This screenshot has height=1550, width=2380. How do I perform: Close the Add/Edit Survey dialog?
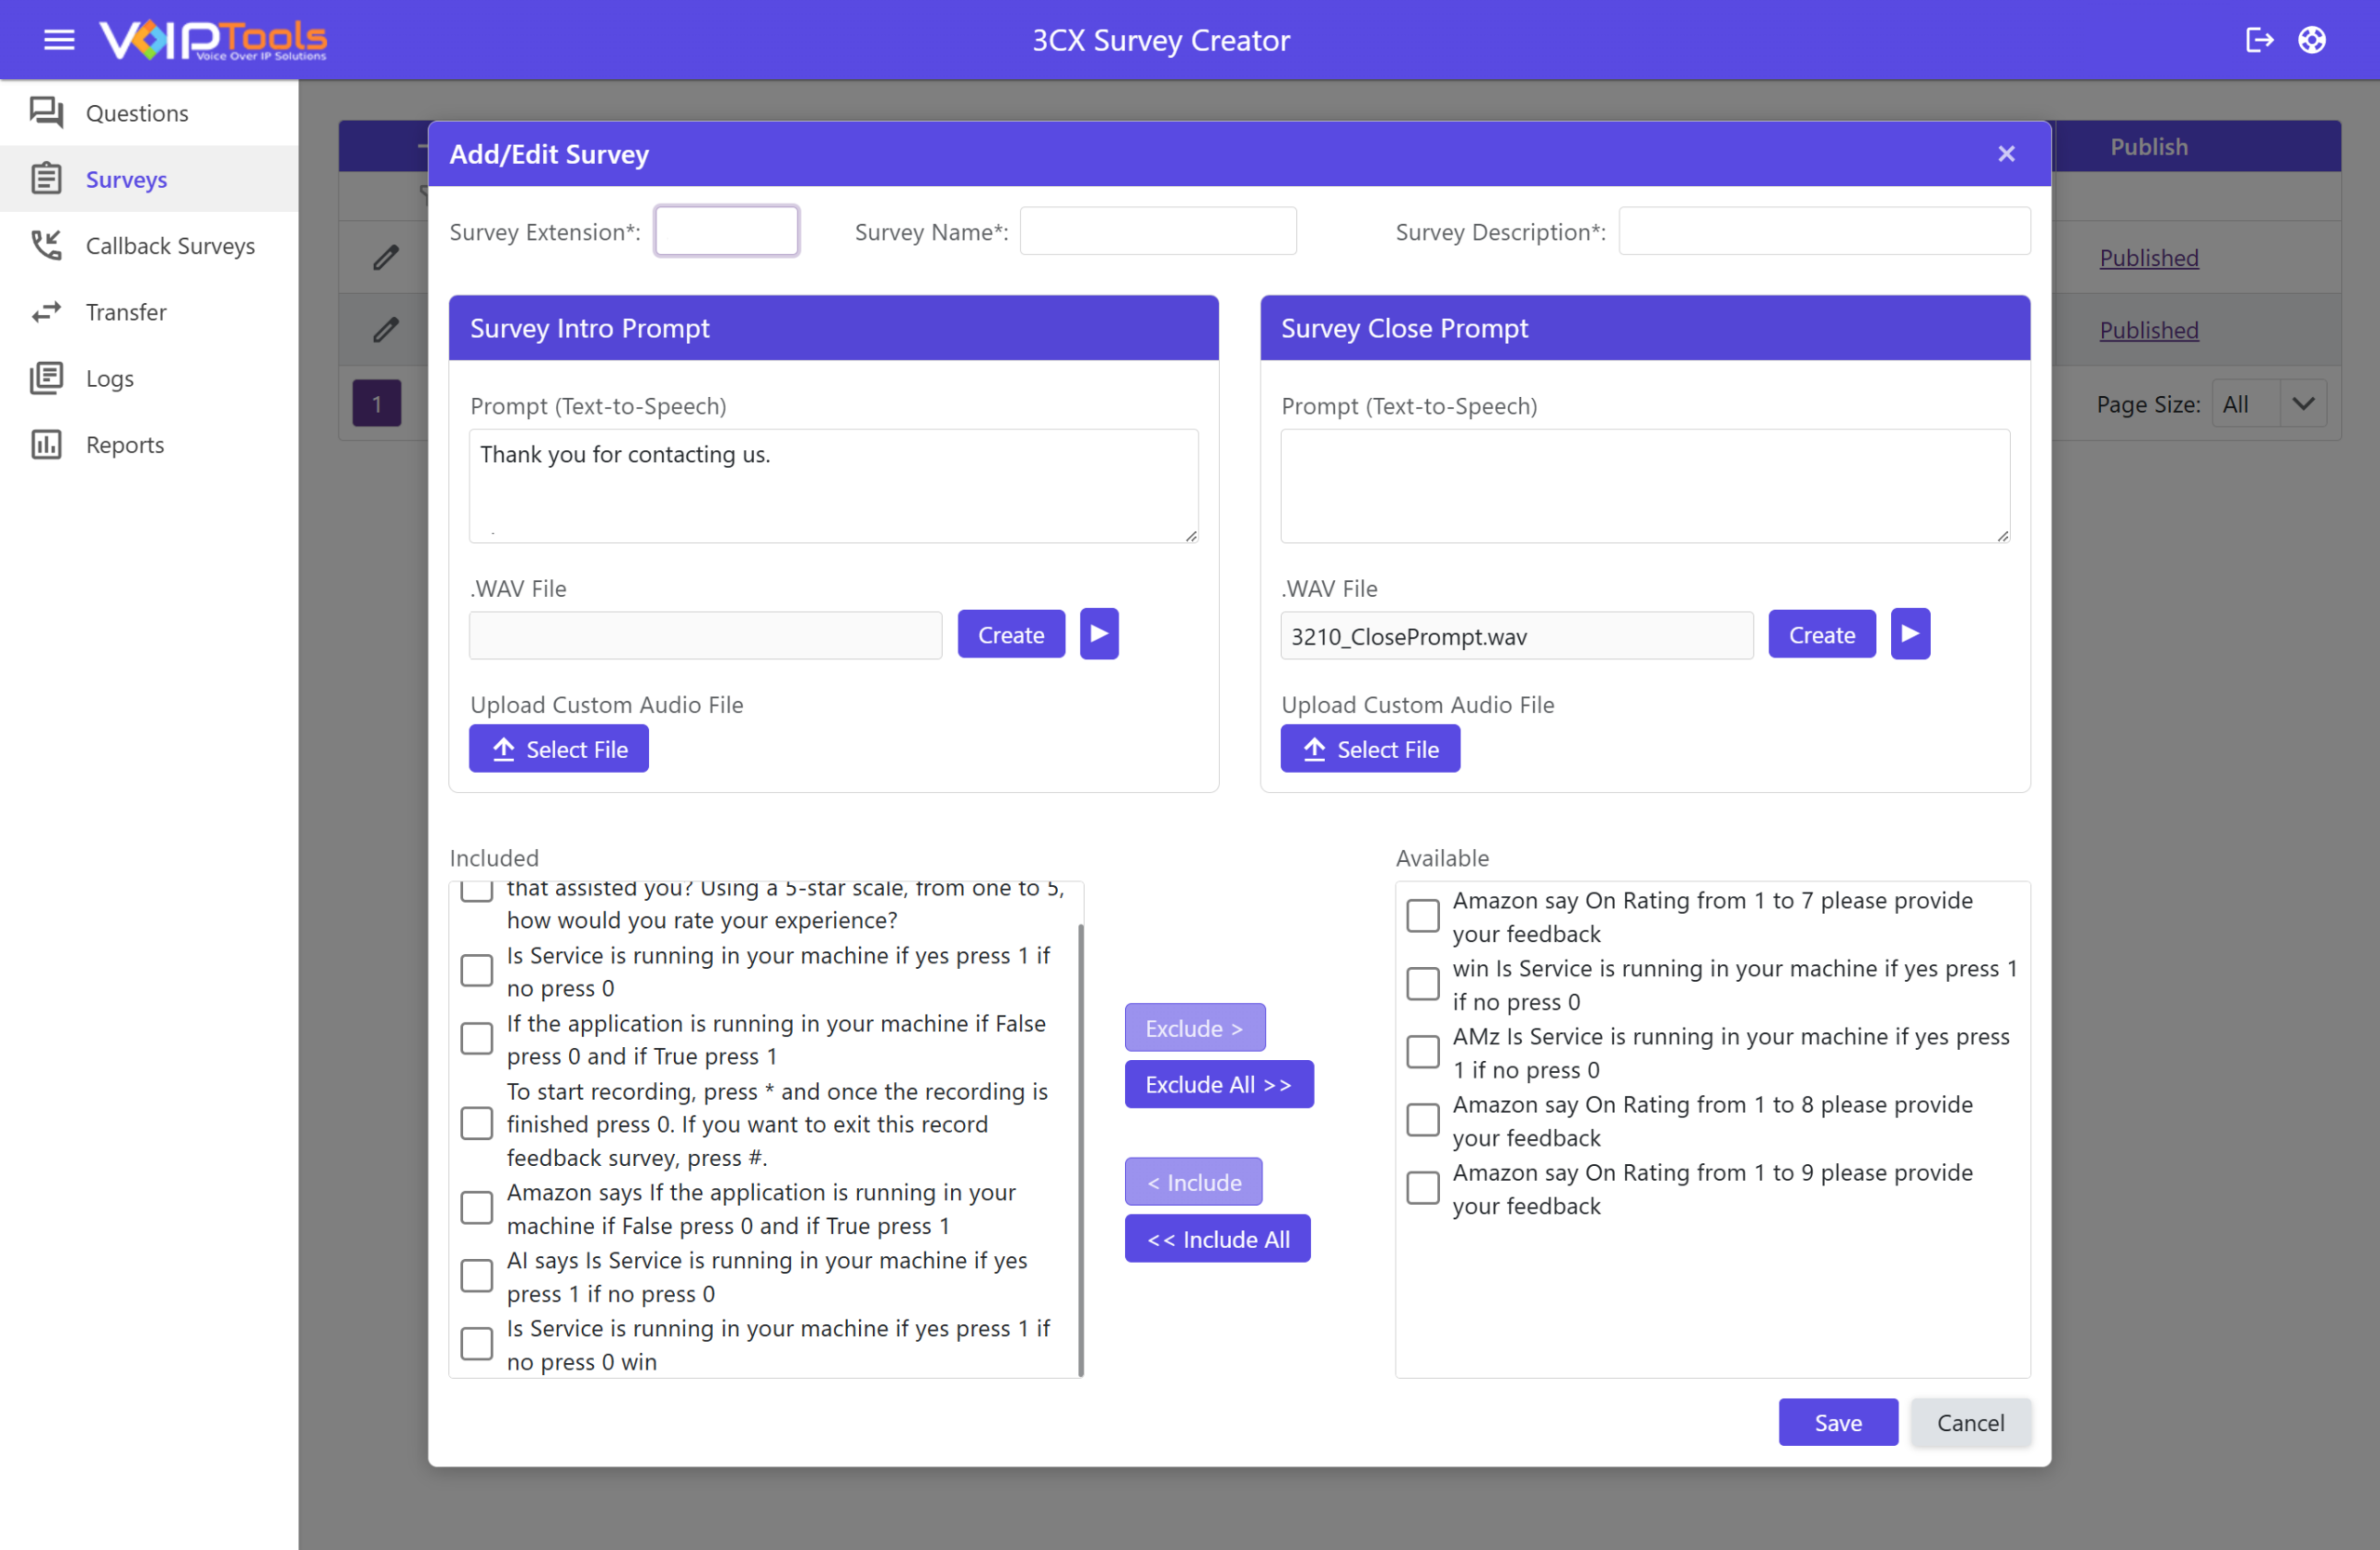[2006, 153]
